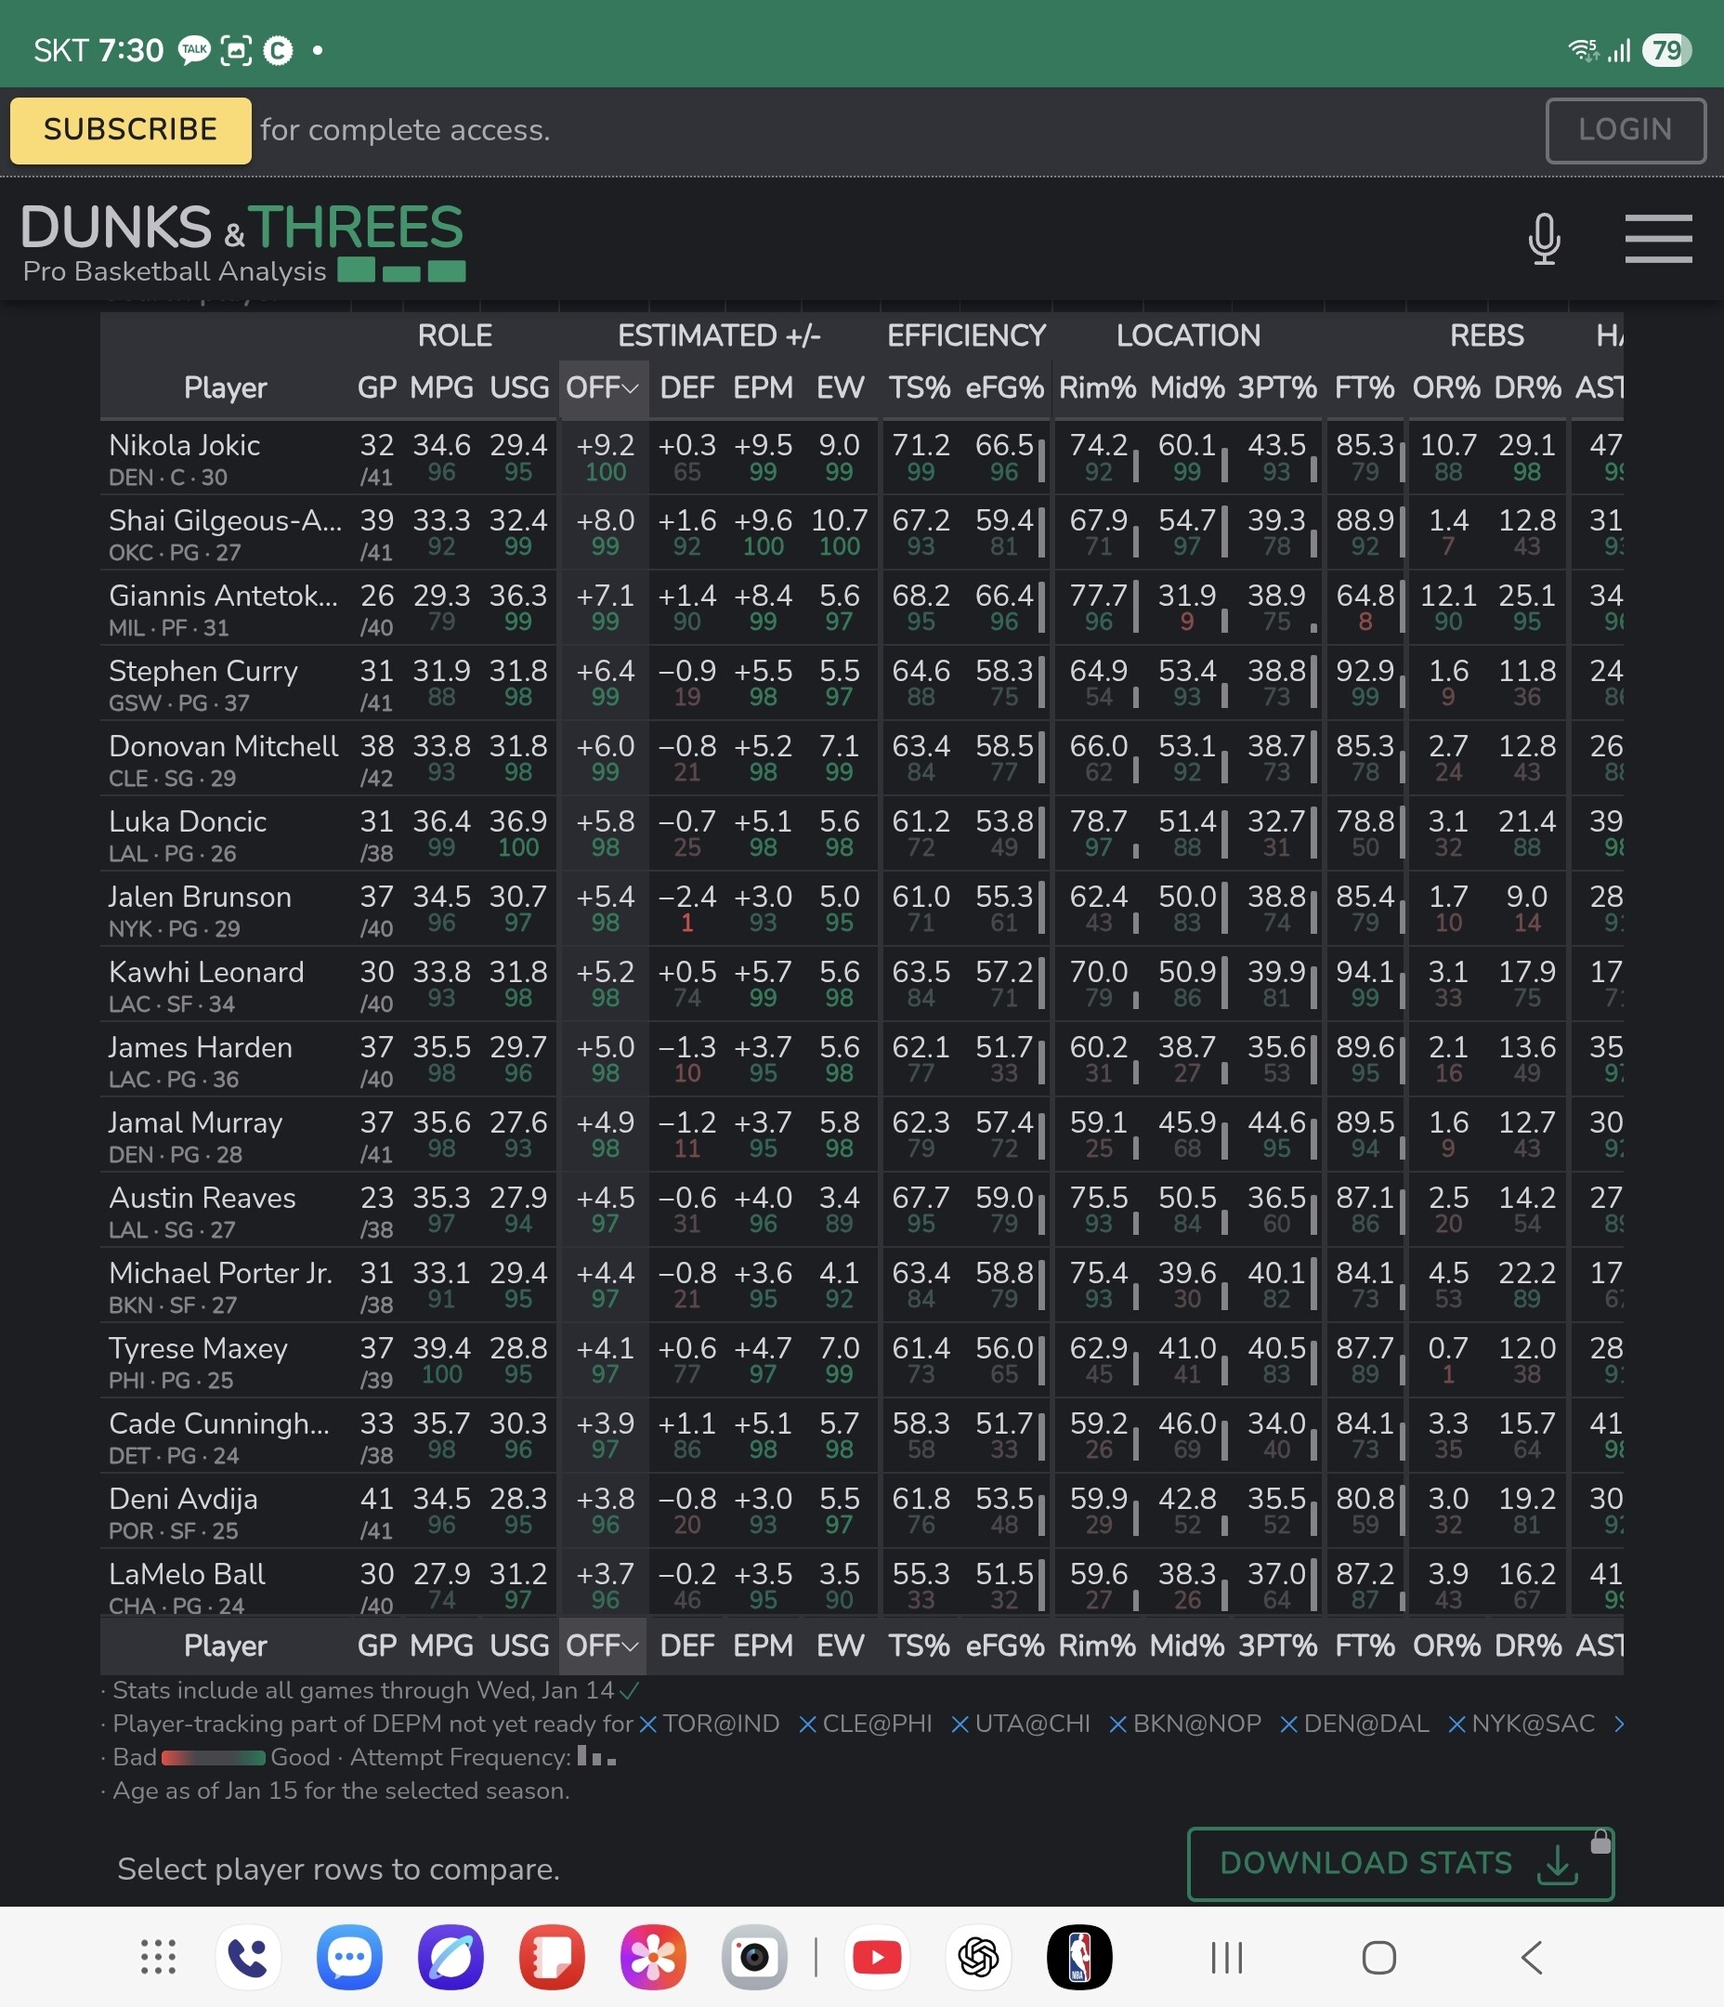Select the Tyrese Maxey player row
Screen dimensions: 1724x2007
click(862, 1361)
